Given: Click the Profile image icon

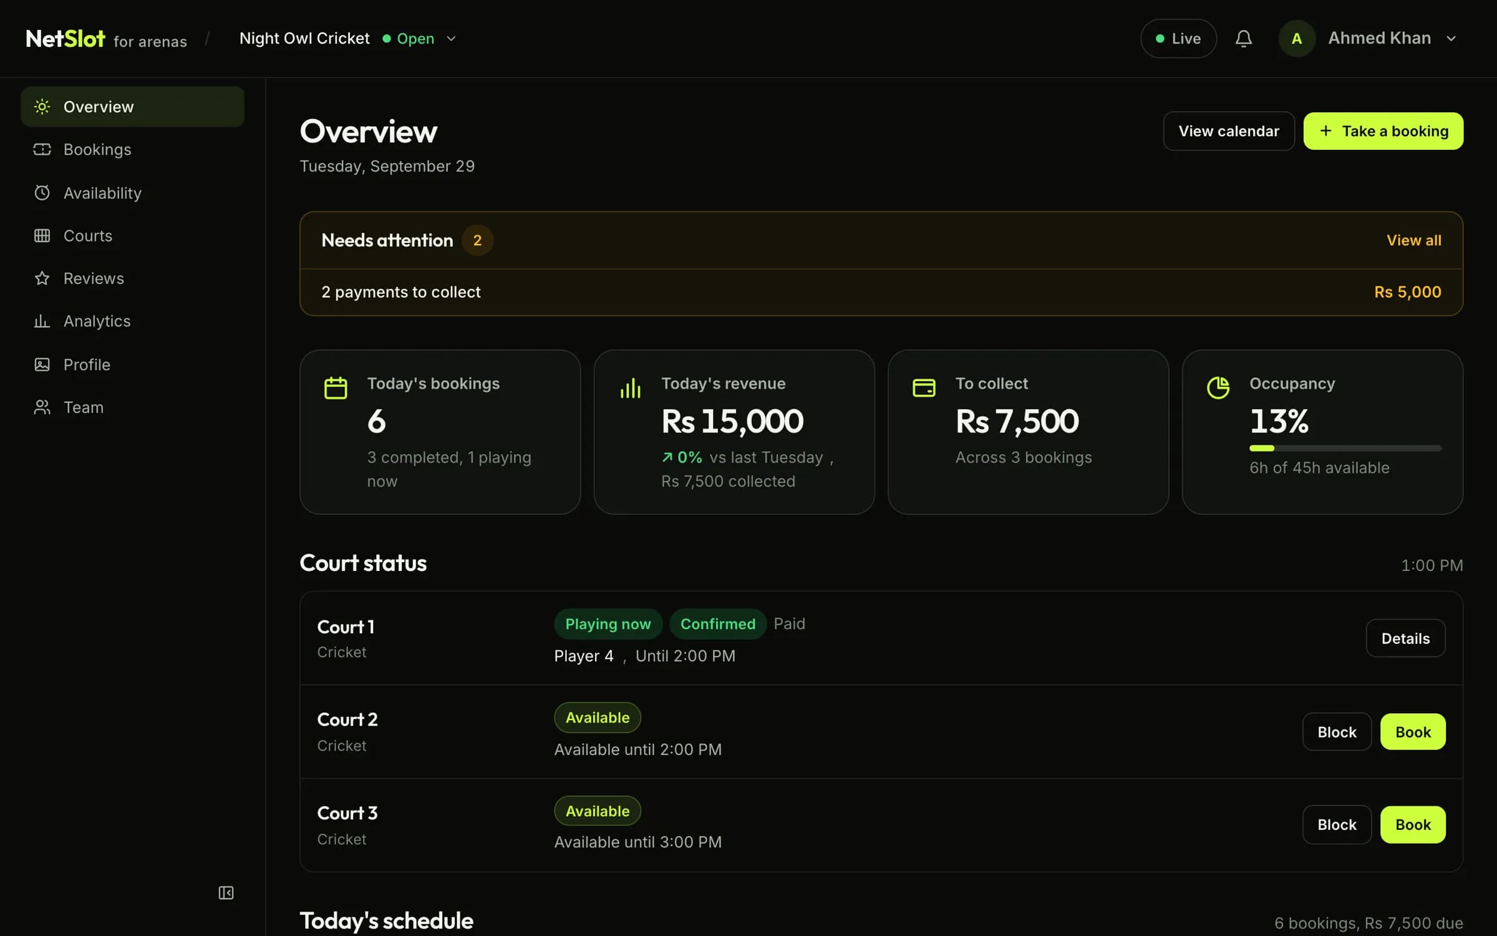Looking at the screenshot, I should coord(42,364).
